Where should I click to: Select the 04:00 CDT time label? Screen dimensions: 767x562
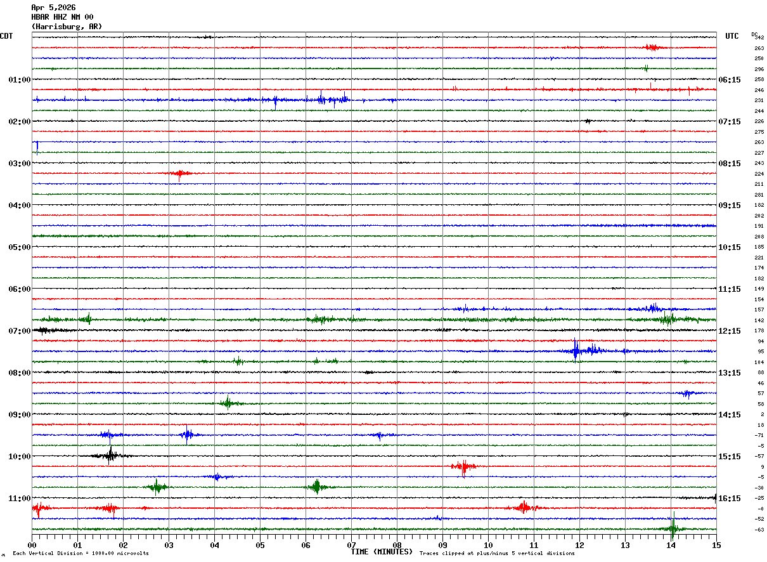(x=20, y=206)
